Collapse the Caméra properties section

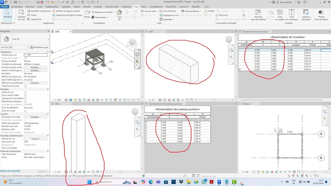point(48,114)
